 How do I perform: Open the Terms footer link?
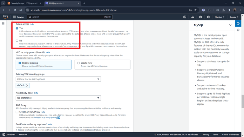coord(216,134)
